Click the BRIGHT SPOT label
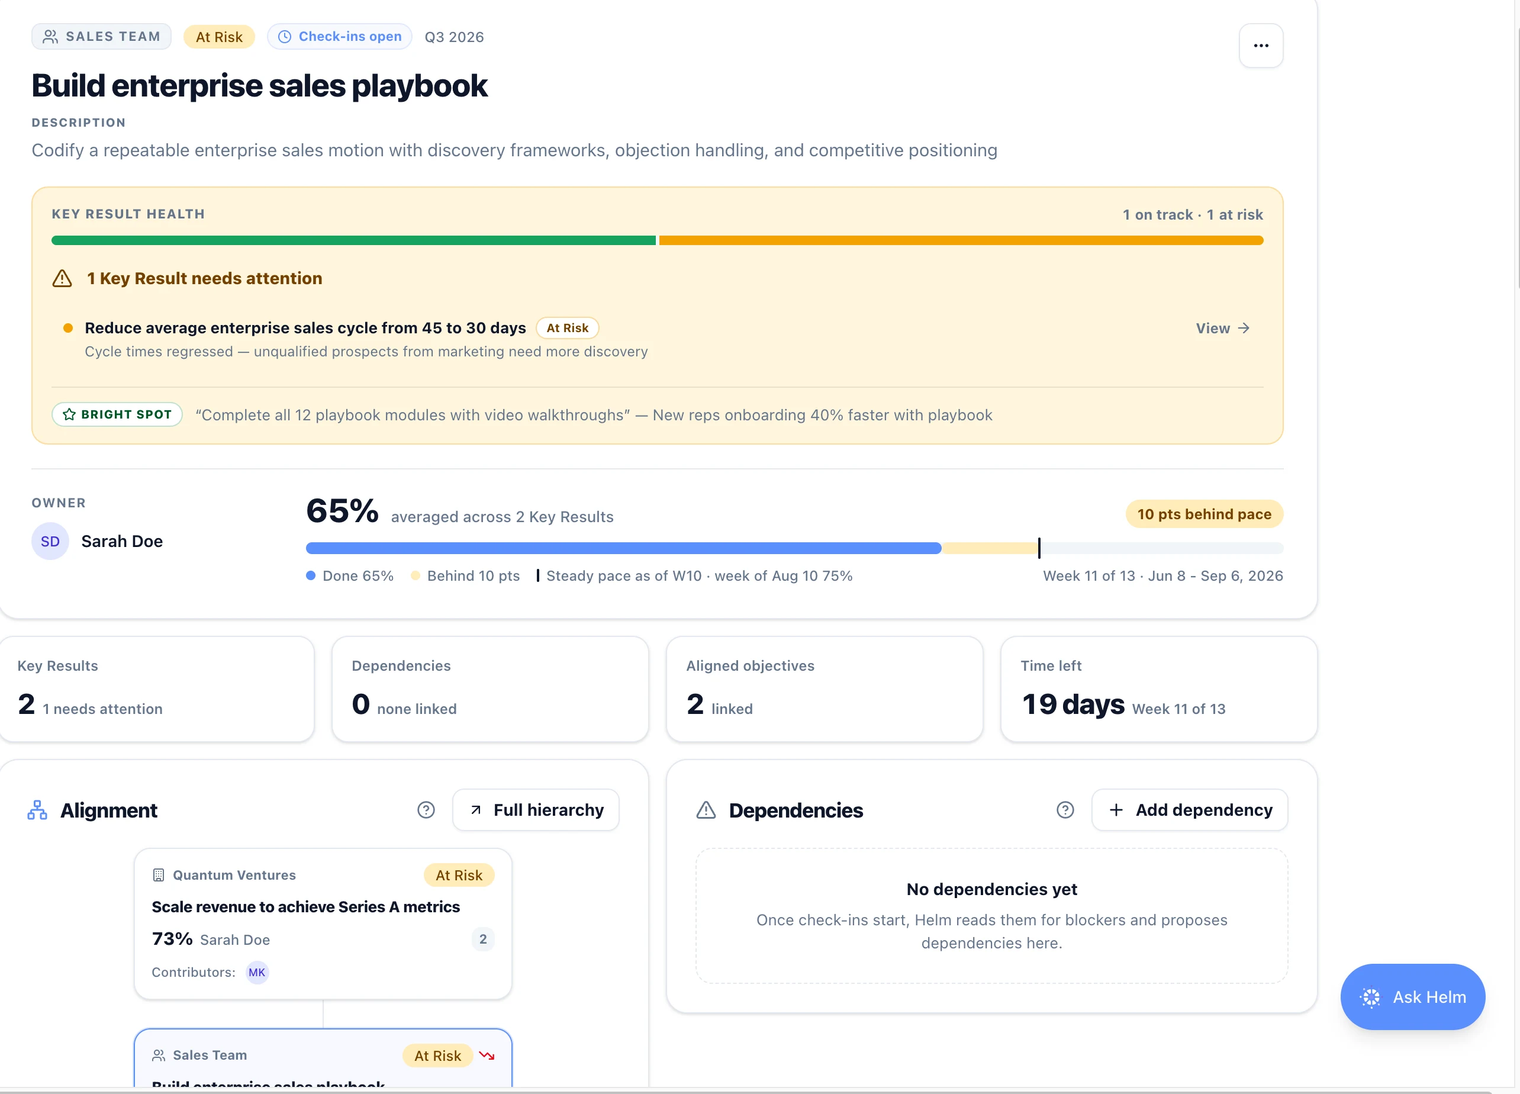Viewport: 1520px width, 1094px height. coord(117,414)
